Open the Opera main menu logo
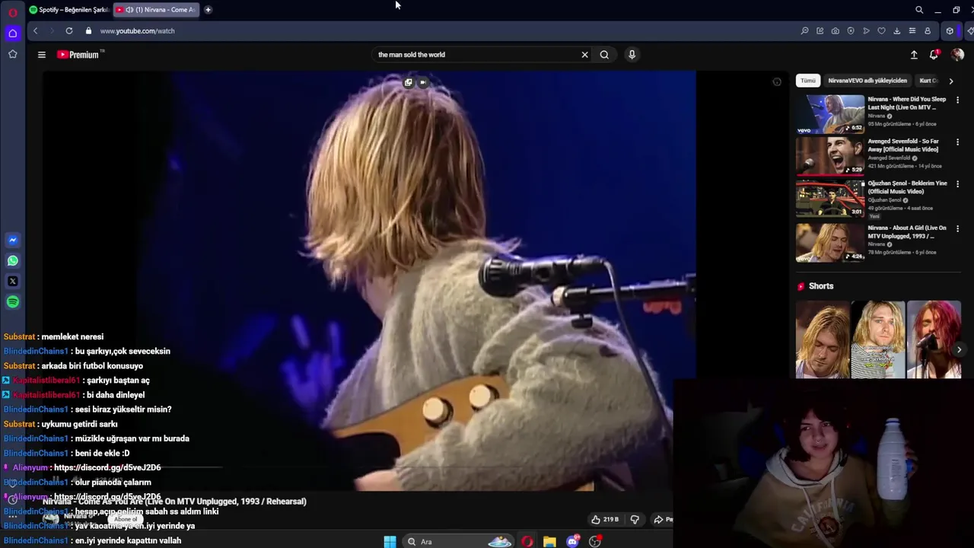The height and width of the screenshot is (548, 974). coord(13,13)
